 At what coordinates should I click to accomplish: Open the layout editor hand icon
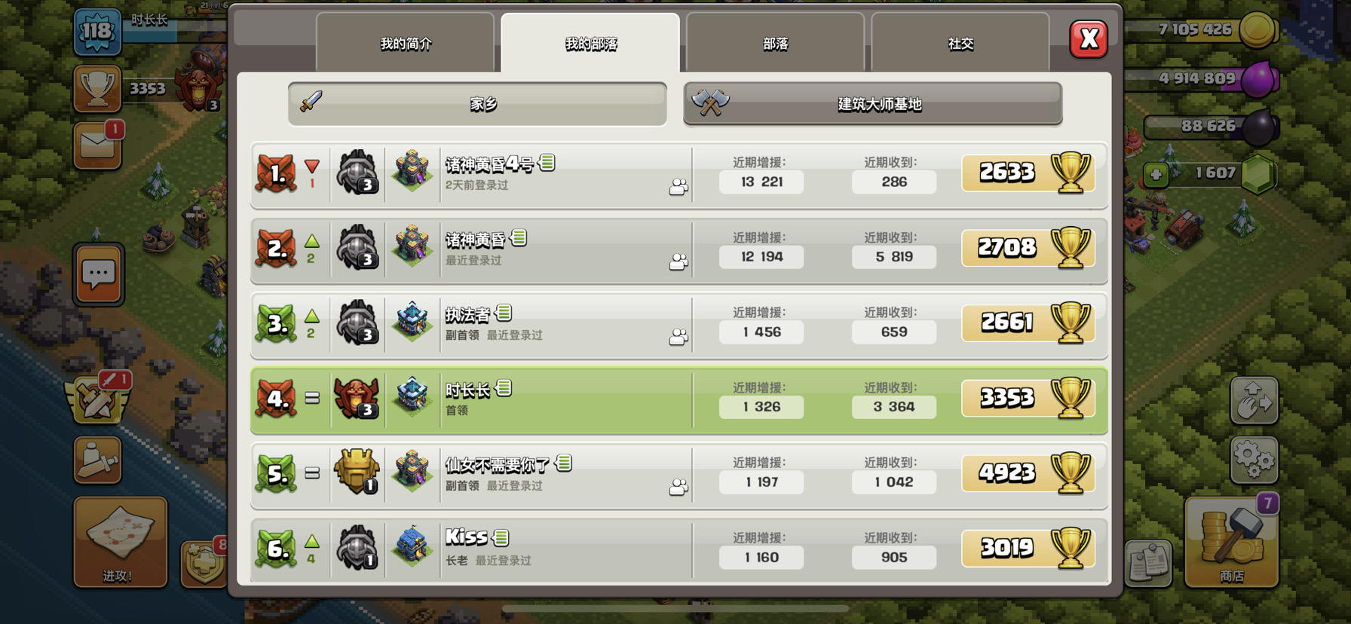click(x=1254, y=399)
